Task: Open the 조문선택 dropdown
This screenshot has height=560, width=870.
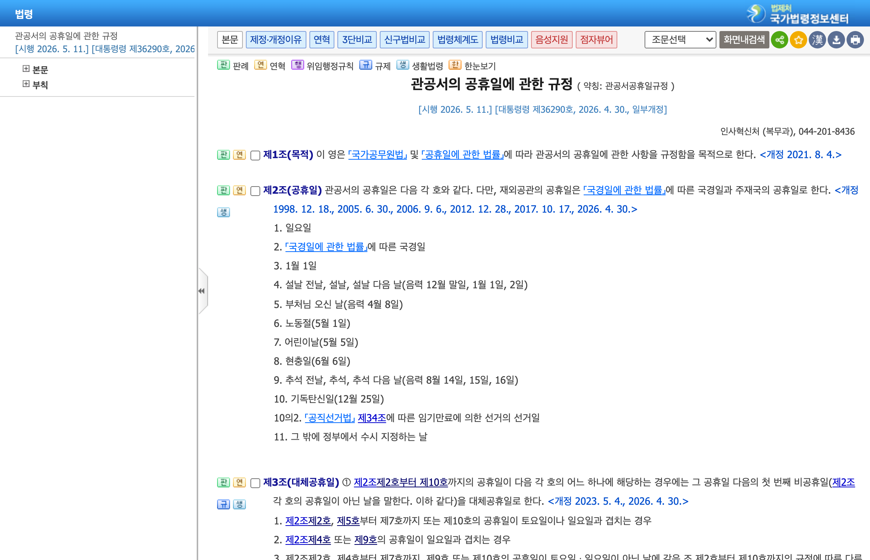Action: point(680,40)
